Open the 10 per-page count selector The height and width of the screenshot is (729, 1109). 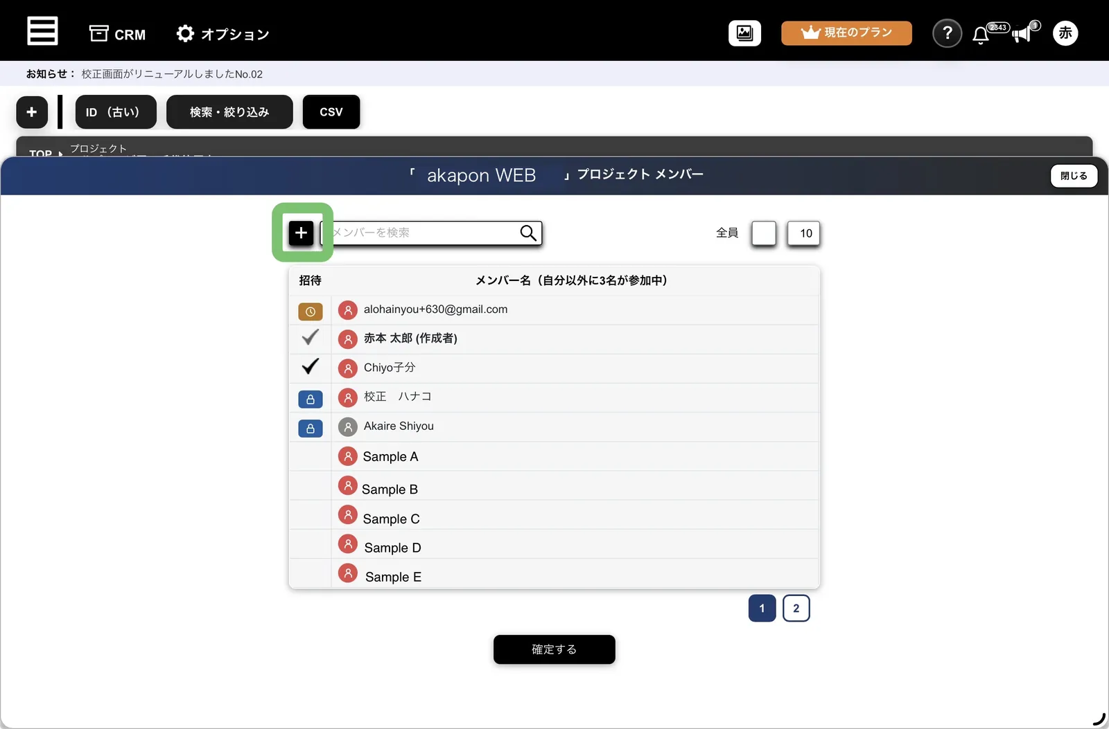[x=804, y=233]
